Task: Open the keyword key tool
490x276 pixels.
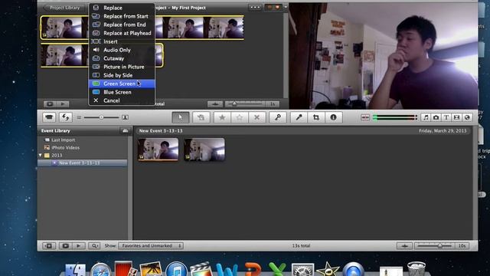Action: coord(277,117)
